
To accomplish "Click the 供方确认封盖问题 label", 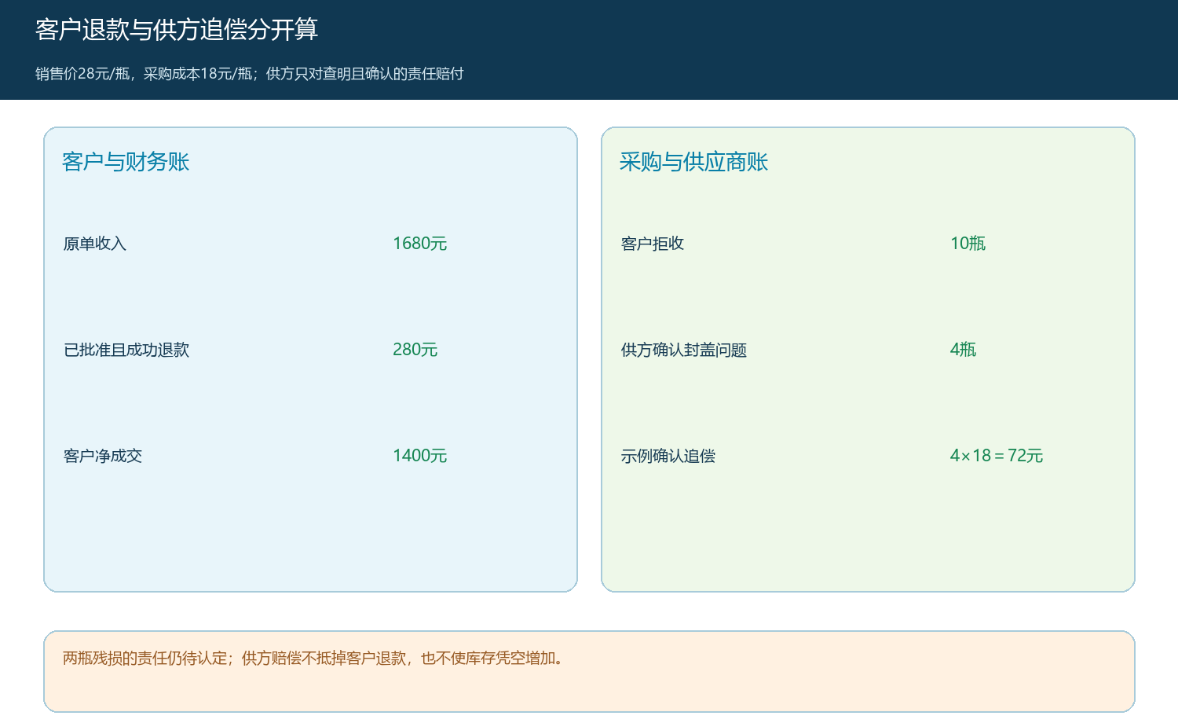I will (x=684, y=350).
